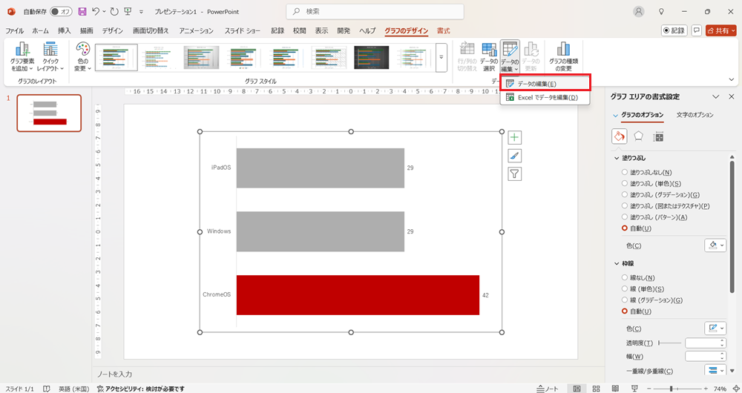Collapse the 塗りつぶし section
The image size is (742, 393).
point(617,159)
